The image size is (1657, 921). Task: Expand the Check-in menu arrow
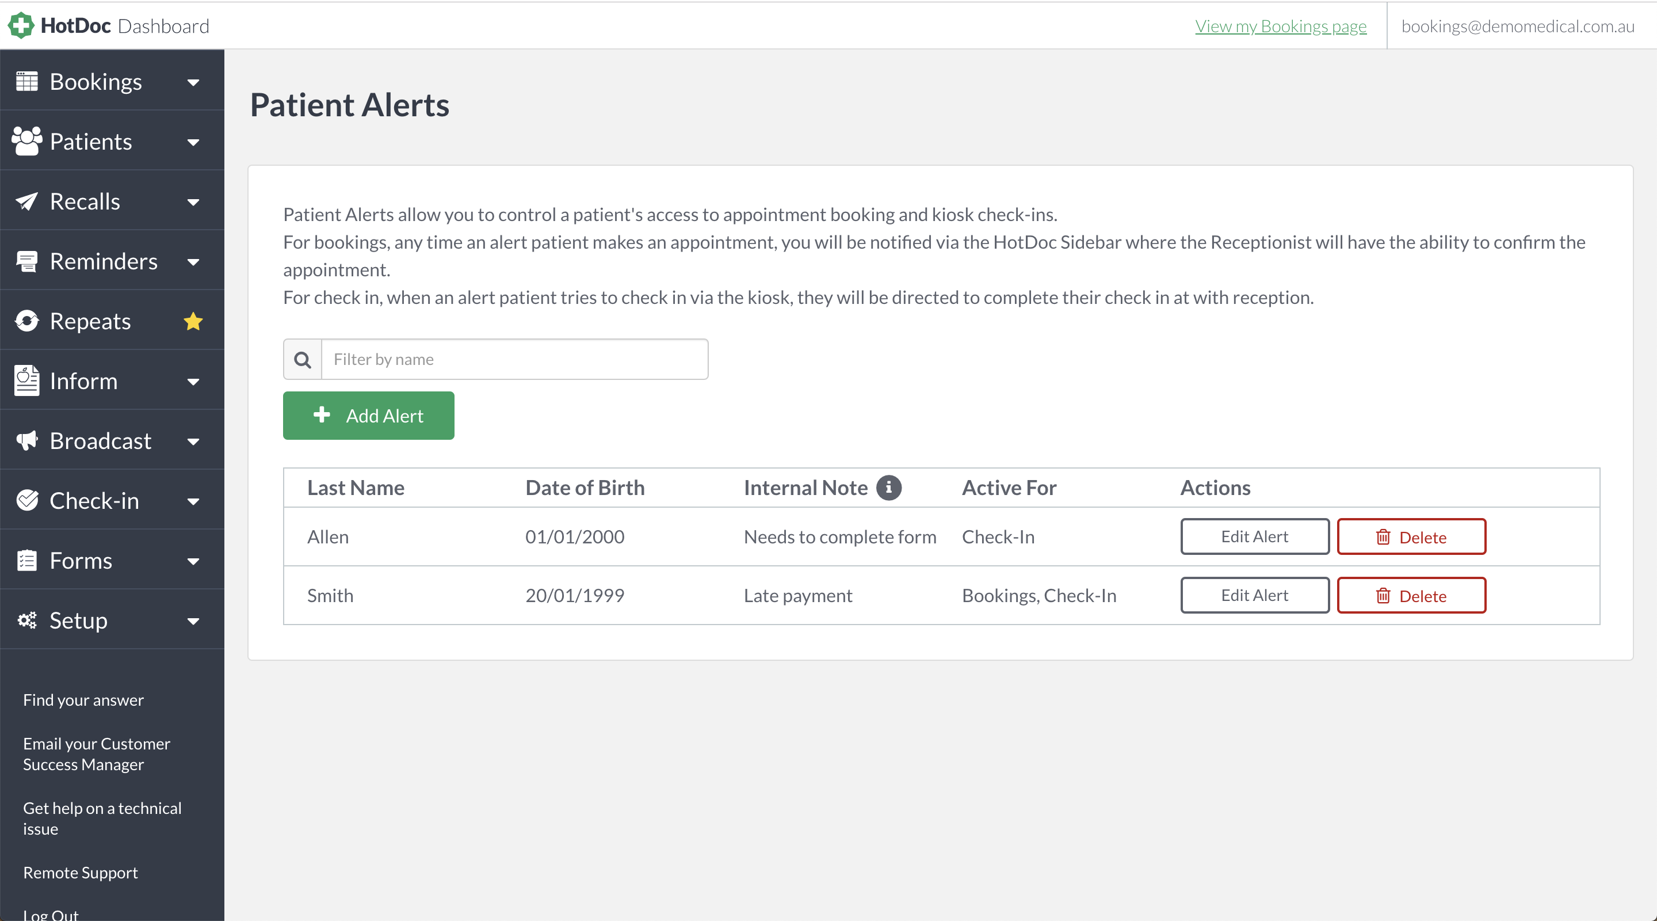pos(193,501)
